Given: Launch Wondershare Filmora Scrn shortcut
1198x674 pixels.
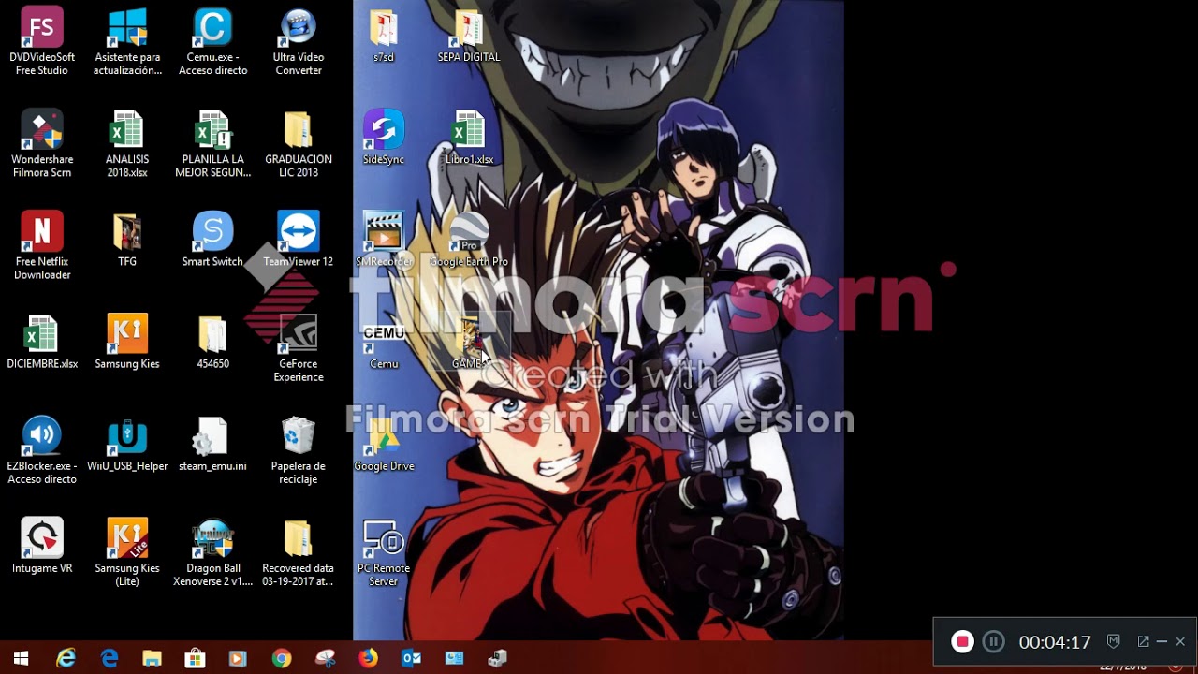Looking at the screenshot, I should [42, 143].
